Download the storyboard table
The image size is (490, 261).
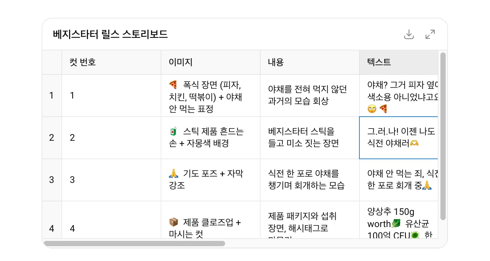[409, 34]
